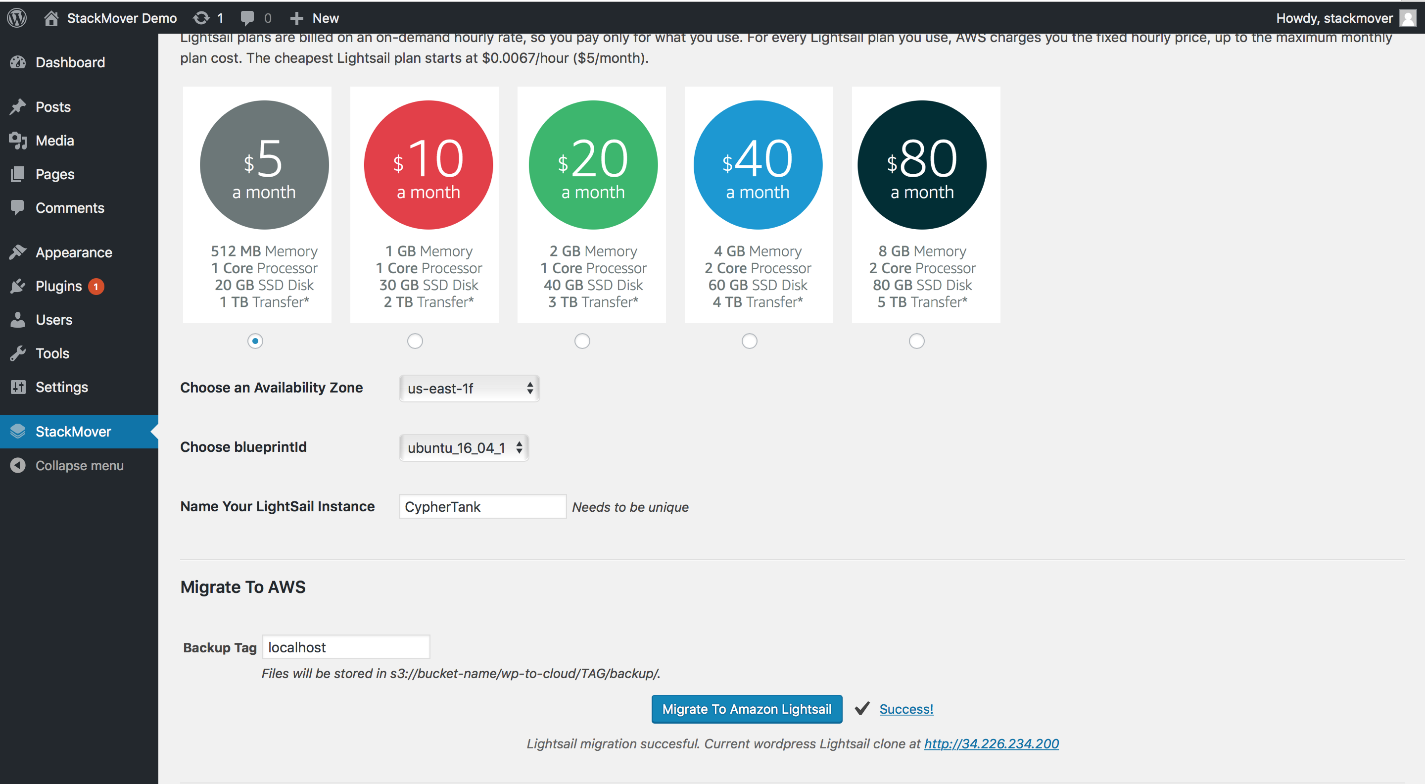Select the $40 a month plan radio
1425x784 pixels.
tap(749, 341)
